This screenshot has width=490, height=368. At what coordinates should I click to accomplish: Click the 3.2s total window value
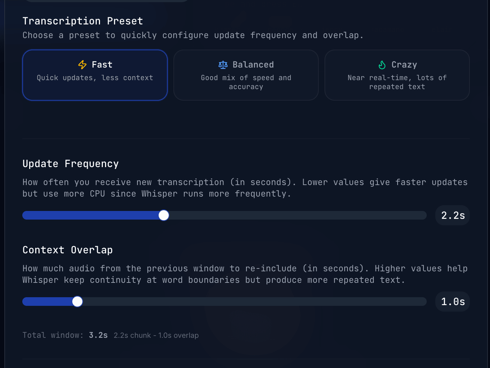point(98,335)
